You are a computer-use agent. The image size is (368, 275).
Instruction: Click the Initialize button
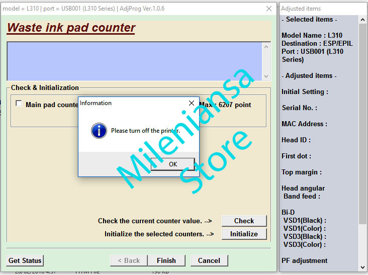click(x=244, y=234)
